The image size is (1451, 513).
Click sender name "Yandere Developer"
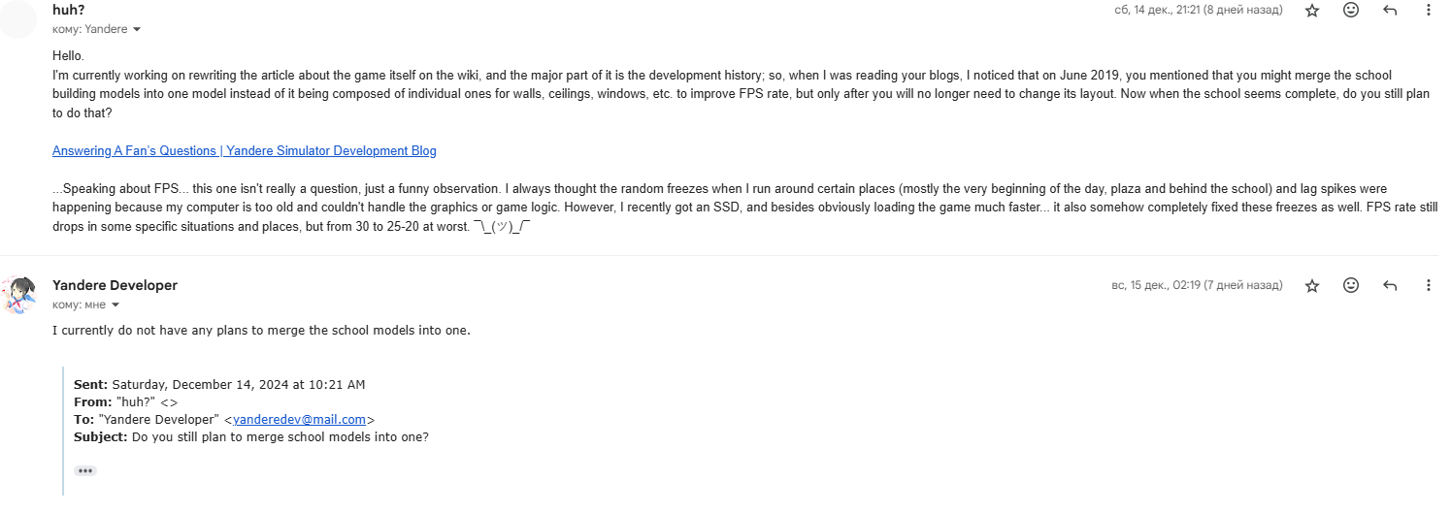tap(115, 285)
